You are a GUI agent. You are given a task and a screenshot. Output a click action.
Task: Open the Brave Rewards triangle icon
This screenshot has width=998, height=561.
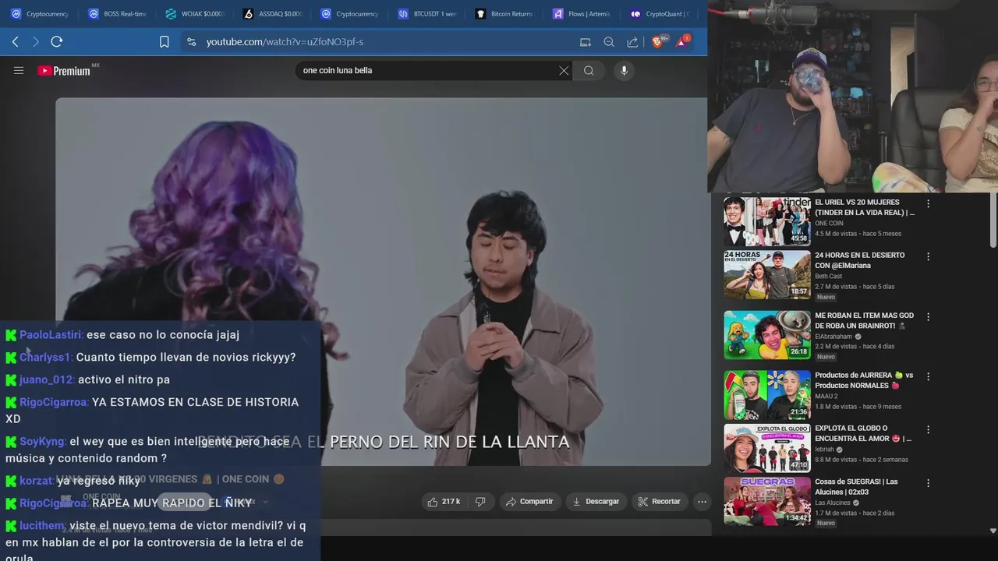(681, 42)
